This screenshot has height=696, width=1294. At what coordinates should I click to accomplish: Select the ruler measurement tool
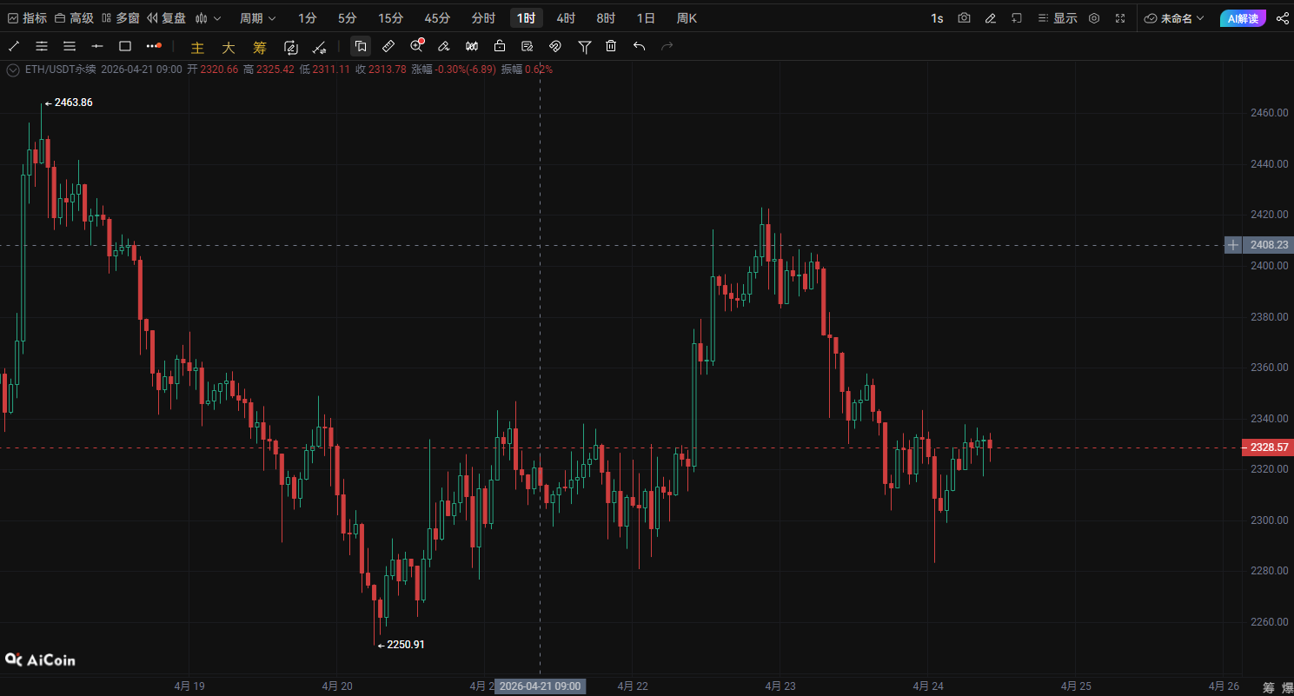[x=388, y=46]
